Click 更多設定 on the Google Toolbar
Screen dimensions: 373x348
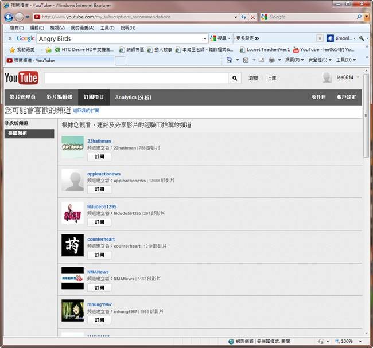(247, 38)
